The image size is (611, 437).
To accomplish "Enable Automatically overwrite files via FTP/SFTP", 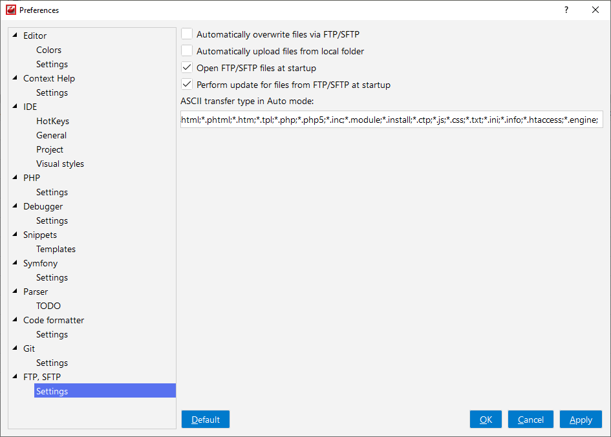I will pyautogui.click(x=187, y=34).
